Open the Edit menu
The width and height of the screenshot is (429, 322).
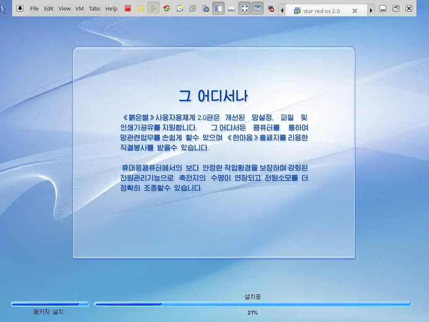click(x=49, y=8)
